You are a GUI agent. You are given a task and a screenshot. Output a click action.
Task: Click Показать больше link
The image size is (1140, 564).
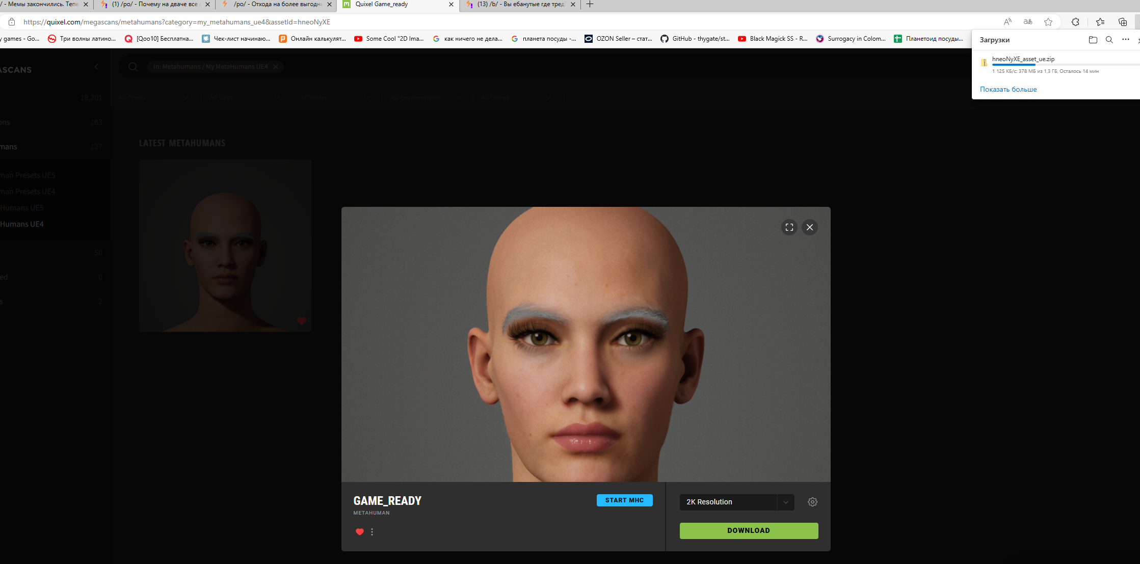click(x=1008, y=89)
